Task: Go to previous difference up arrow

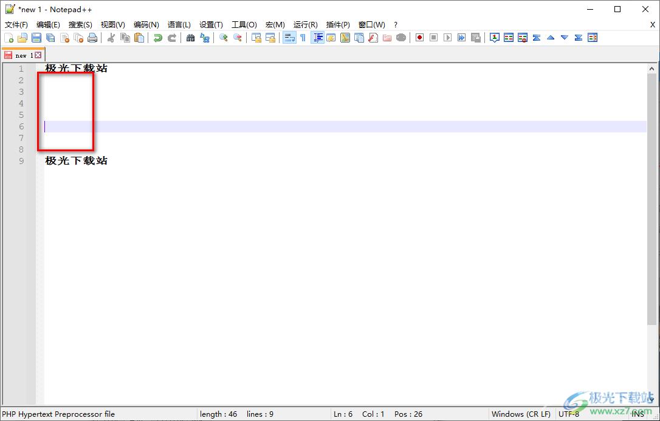Action: [551, 38]
